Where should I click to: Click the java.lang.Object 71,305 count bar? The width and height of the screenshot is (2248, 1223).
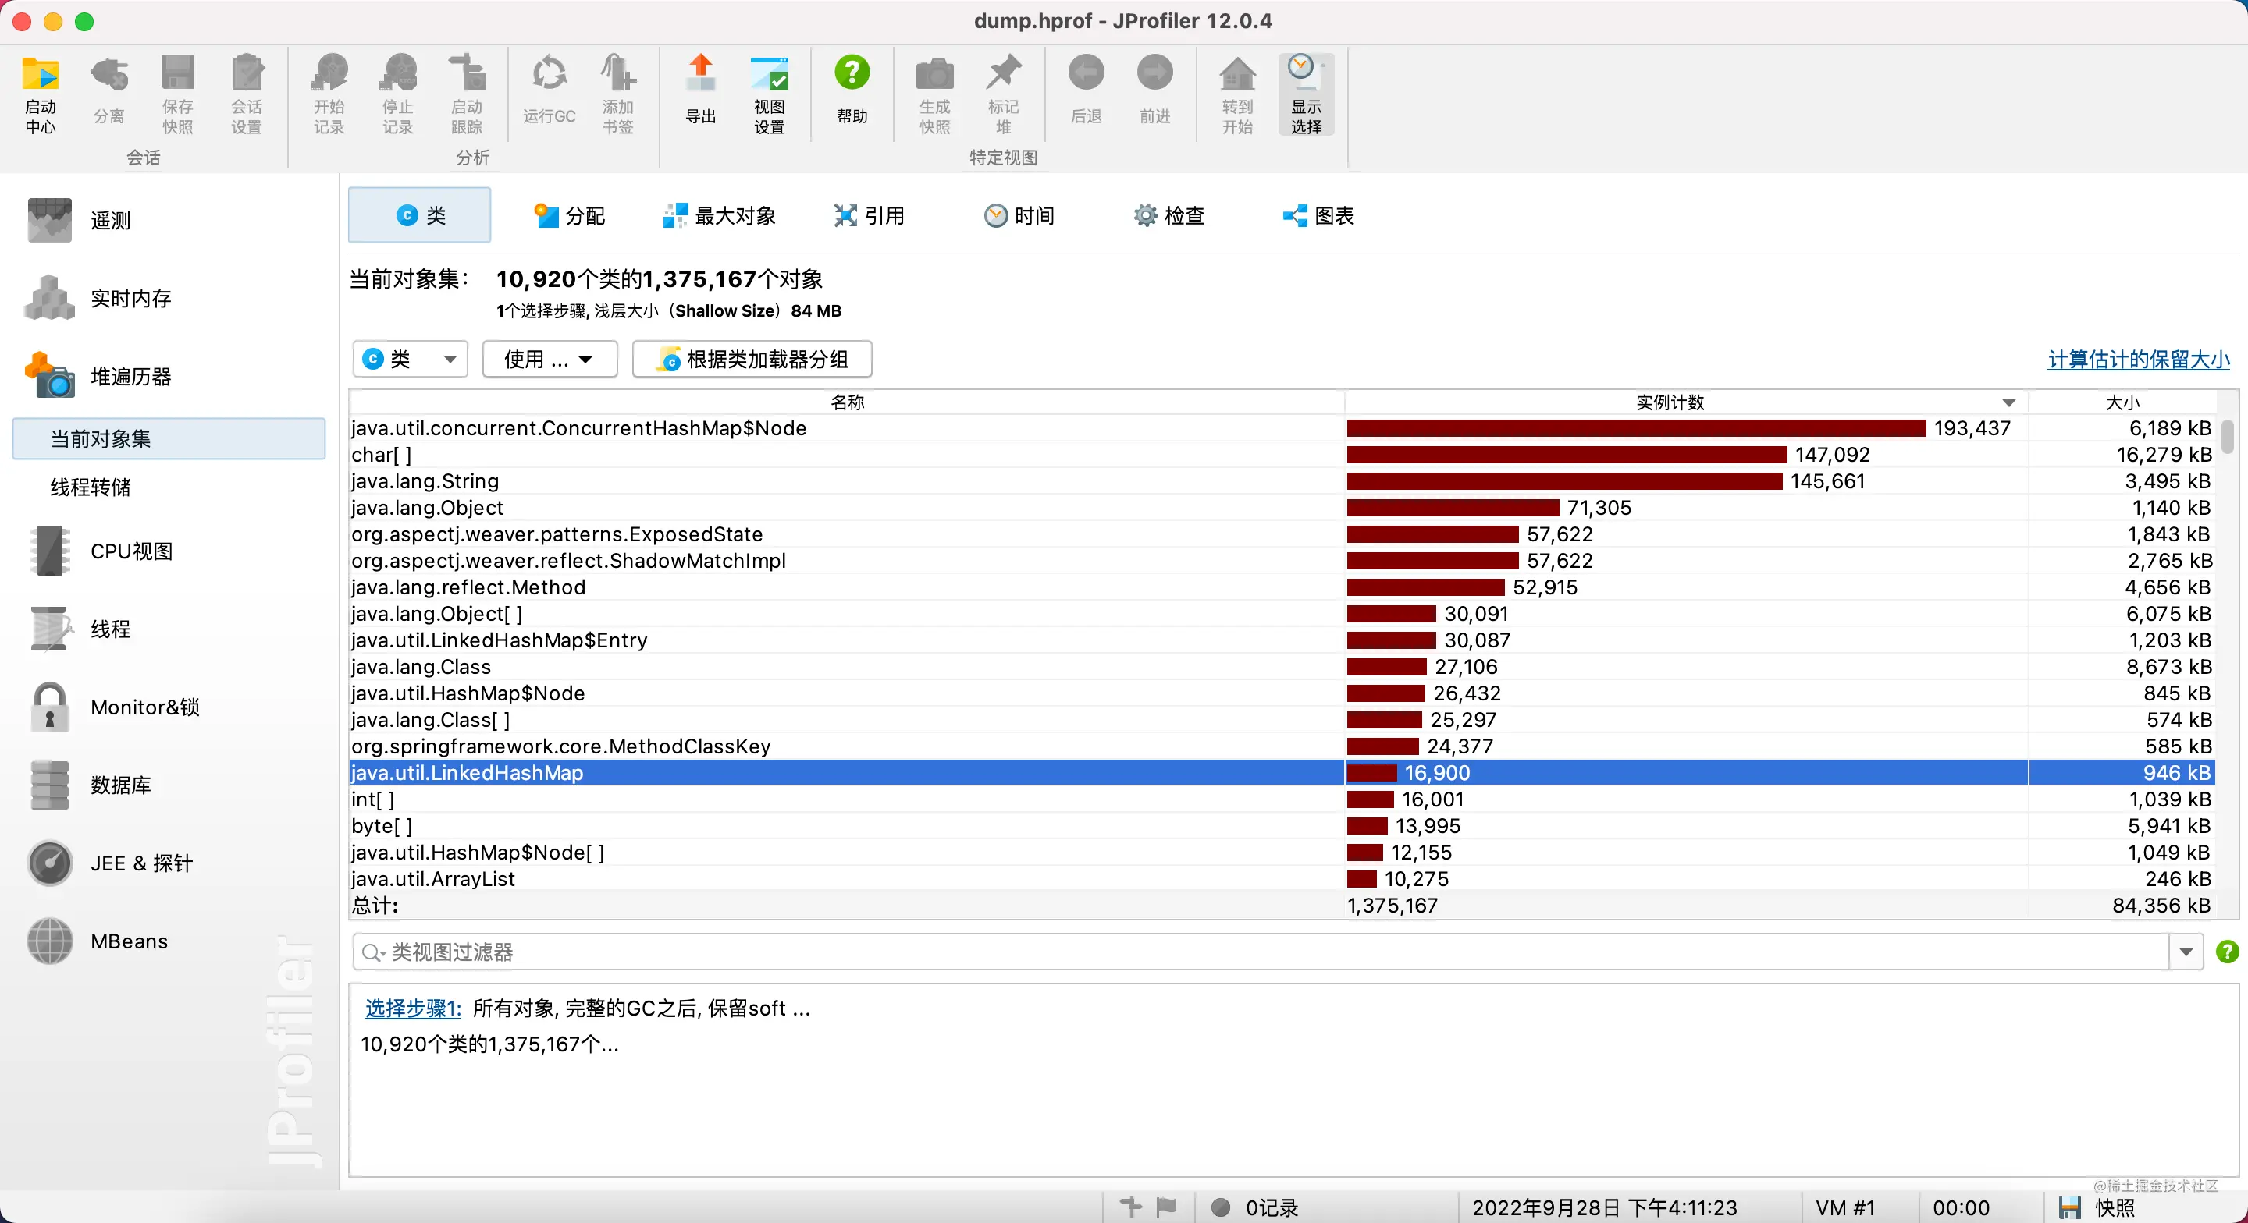[1453, 507]
